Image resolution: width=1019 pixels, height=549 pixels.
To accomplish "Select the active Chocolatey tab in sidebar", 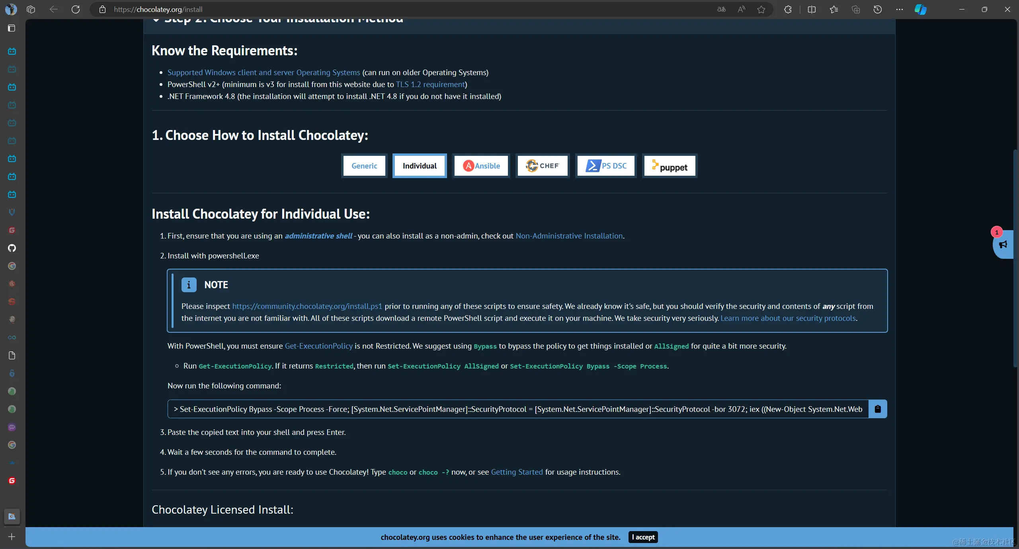I will pos(12,516).
